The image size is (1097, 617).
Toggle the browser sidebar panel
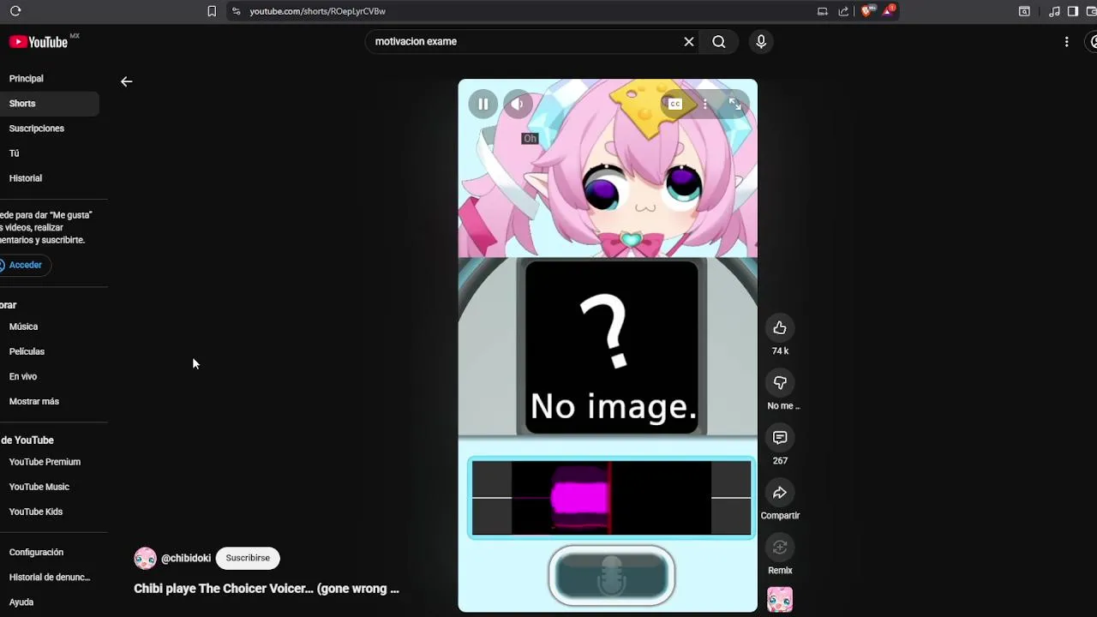coord(1072,11)
